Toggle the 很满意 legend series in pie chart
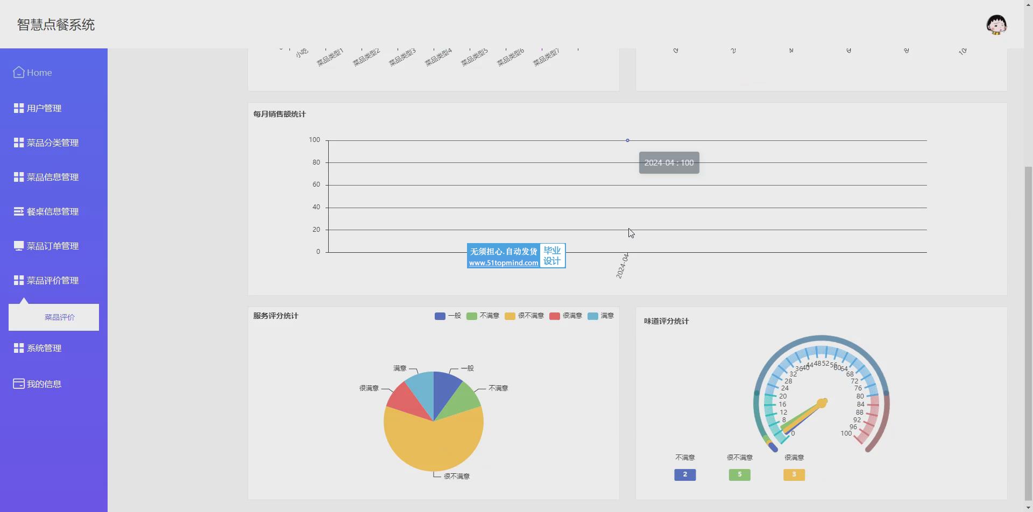Image resolution: width=1033 pixels, height=512 pixels. (x=565, y=316)
